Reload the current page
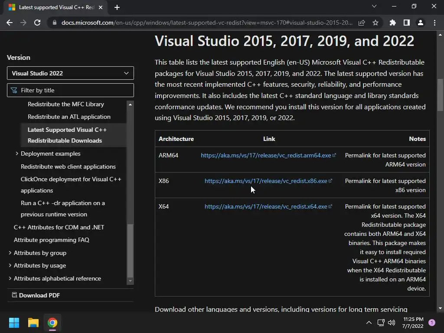Screen dimensions: 444x333 [x=37, y=23]
